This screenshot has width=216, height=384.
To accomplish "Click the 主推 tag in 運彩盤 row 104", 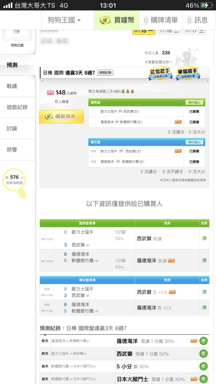I will (x=178, y=151).
